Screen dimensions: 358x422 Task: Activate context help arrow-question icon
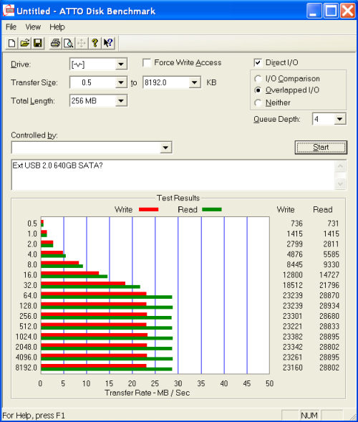(108, 43)
